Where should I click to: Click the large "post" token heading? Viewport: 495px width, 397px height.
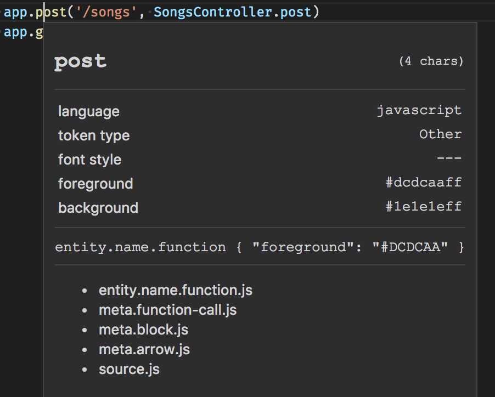coord(80,61)
